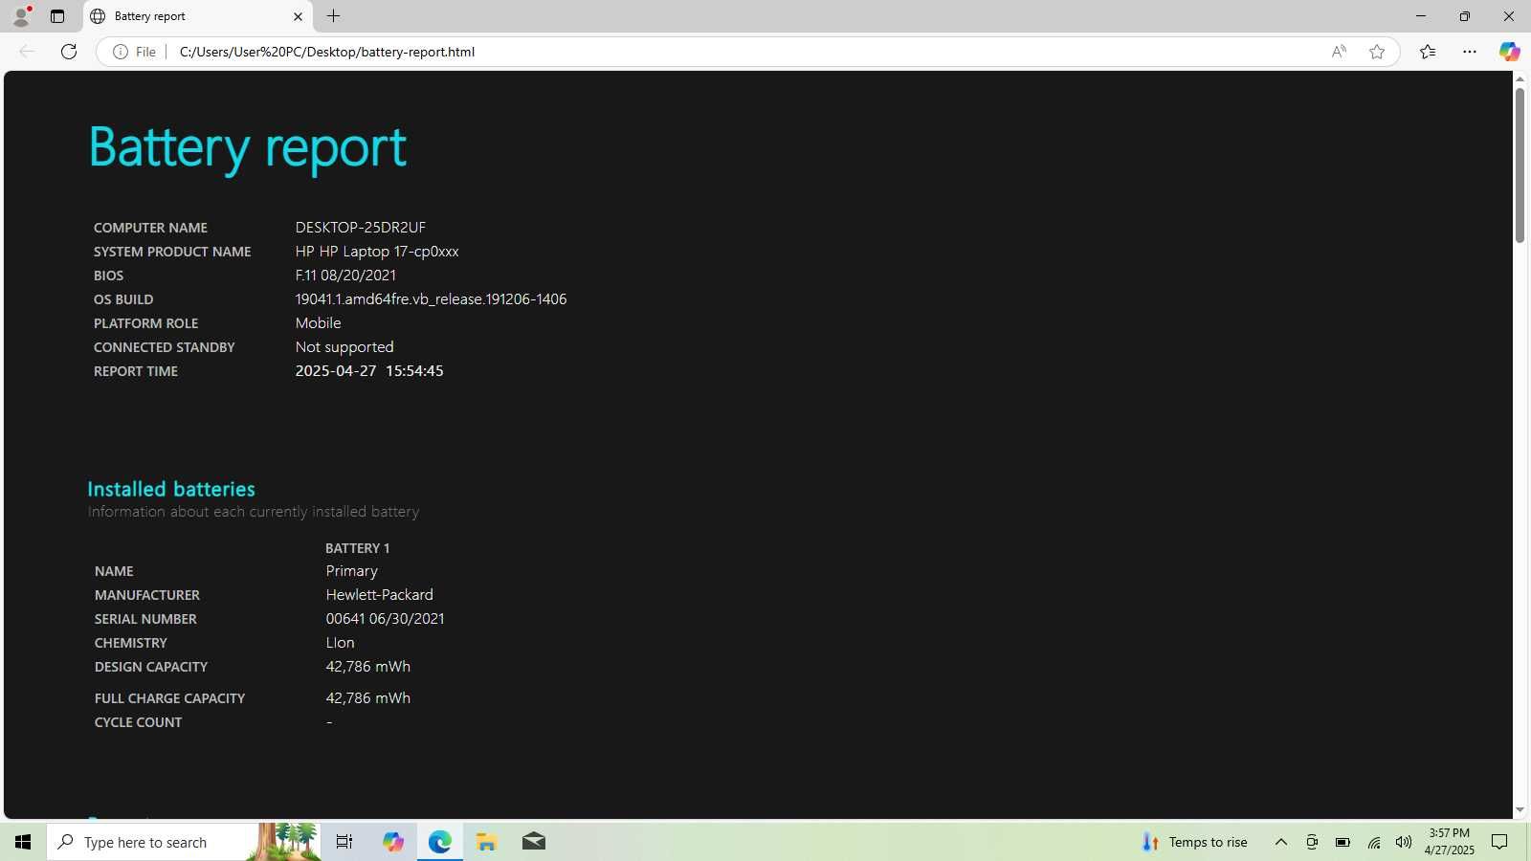Open Task View on taskbar
Screen dimensions: 1531x861
click(344, 842)
